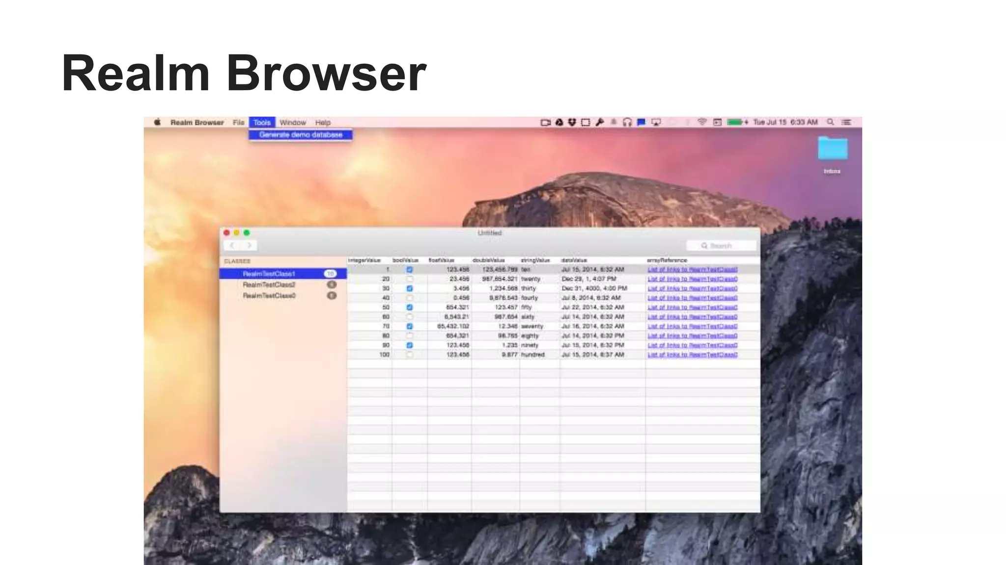Click the Wi-Fi status icon

click(702, 122)
